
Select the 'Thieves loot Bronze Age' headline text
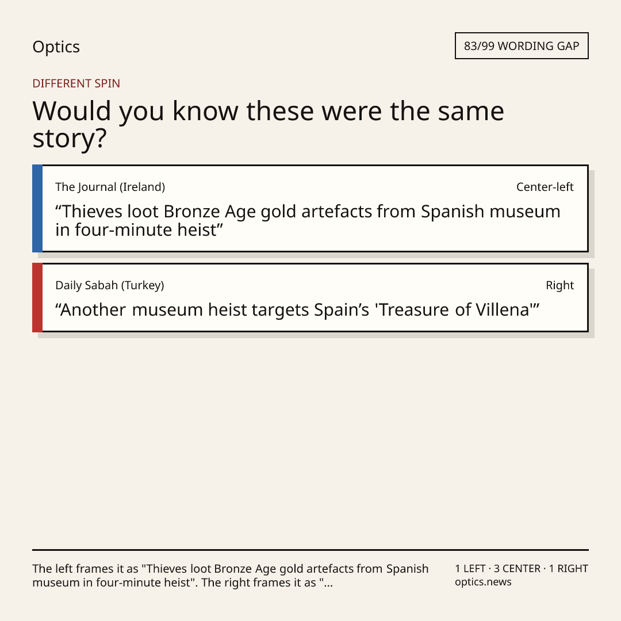pos(308,221)
